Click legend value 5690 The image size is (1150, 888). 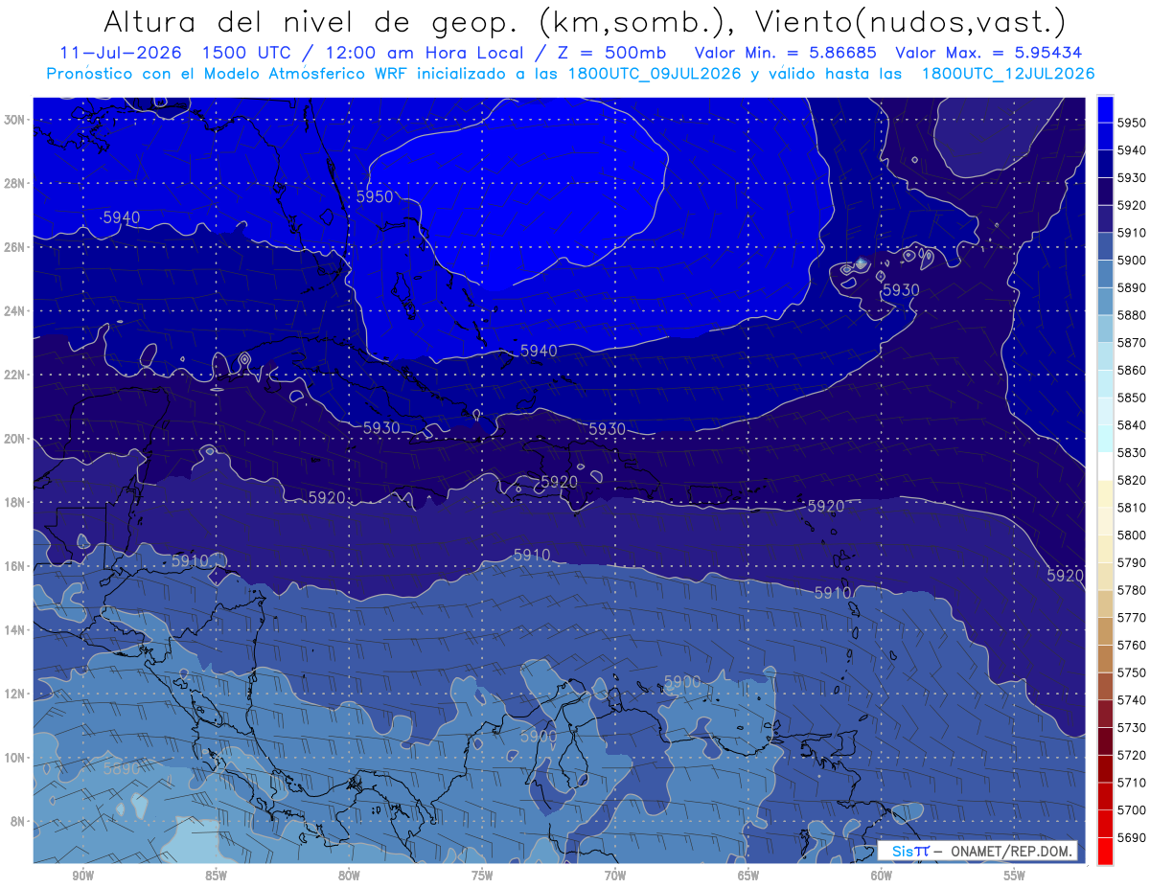(1132, 838)
